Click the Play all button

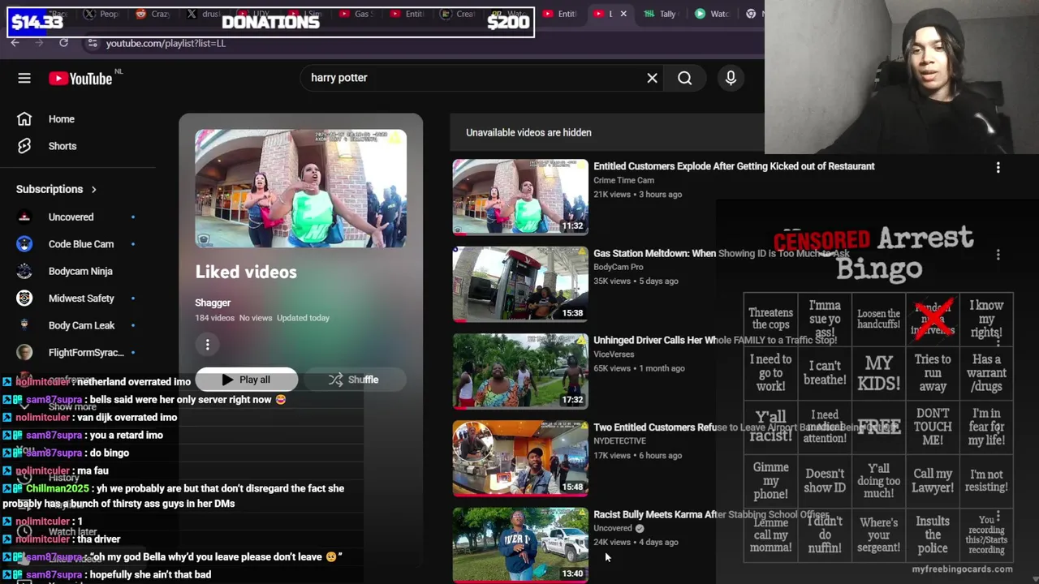tap(246, 380)
